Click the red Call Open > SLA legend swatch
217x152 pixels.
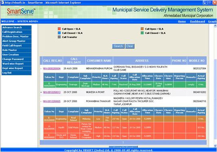[x=59, y=29]
